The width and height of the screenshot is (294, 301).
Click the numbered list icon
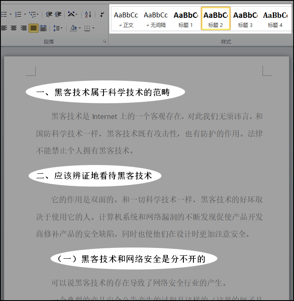18,15
